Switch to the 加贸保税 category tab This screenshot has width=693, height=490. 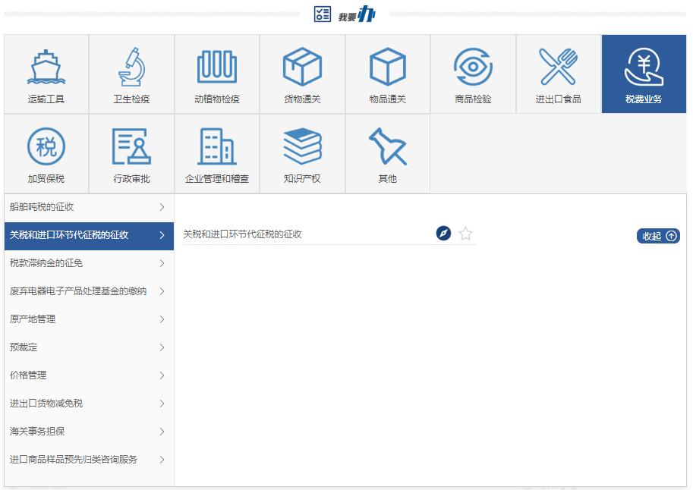(x=46, y=154)
